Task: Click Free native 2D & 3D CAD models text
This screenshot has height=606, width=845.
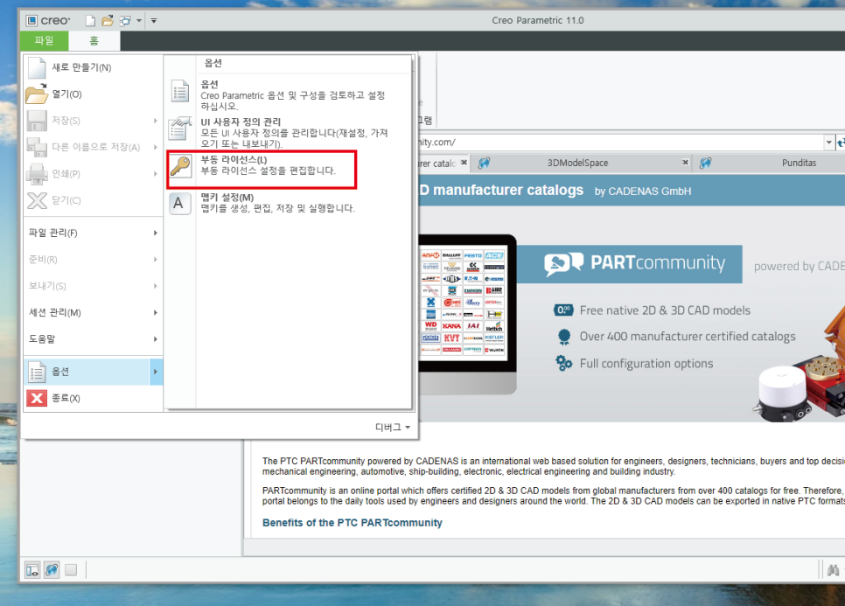Action: pyautogui.click(x=665, y=310)
